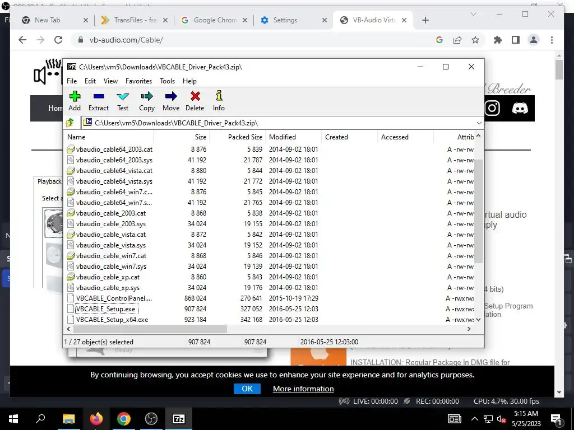Click the 7-Zip vertical scrollbar thumb

(x=479, y=211)
